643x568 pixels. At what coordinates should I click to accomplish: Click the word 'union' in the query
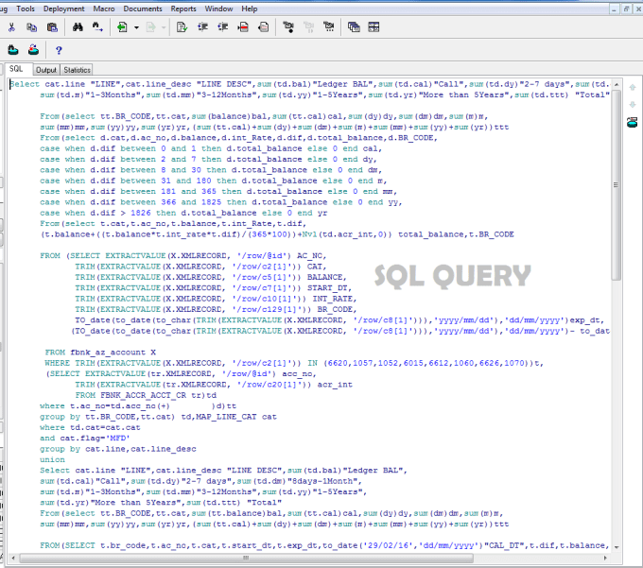pyautogui.click(x=52, y=459)
